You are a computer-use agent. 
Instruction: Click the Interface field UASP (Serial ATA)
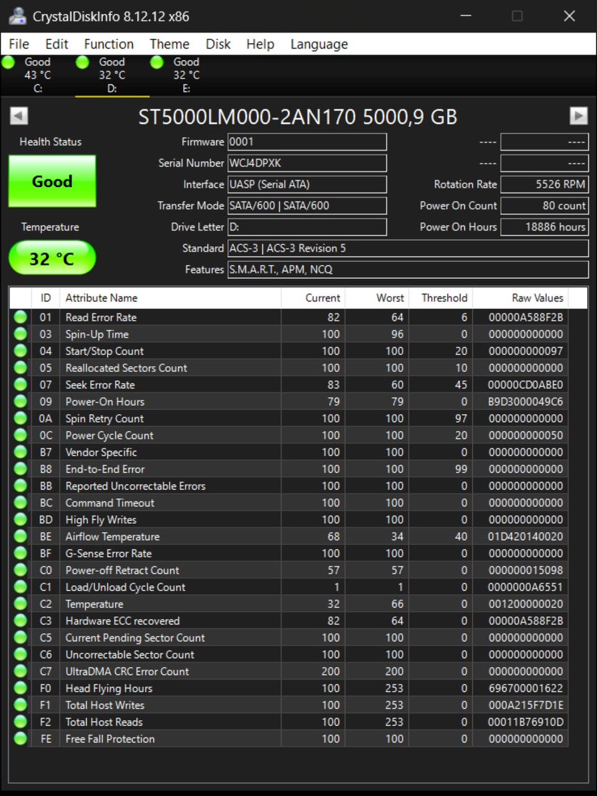[x=307, y=184]
